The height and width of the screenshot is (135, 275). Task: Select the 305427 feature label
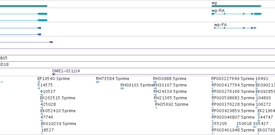[x=260, y=124]
